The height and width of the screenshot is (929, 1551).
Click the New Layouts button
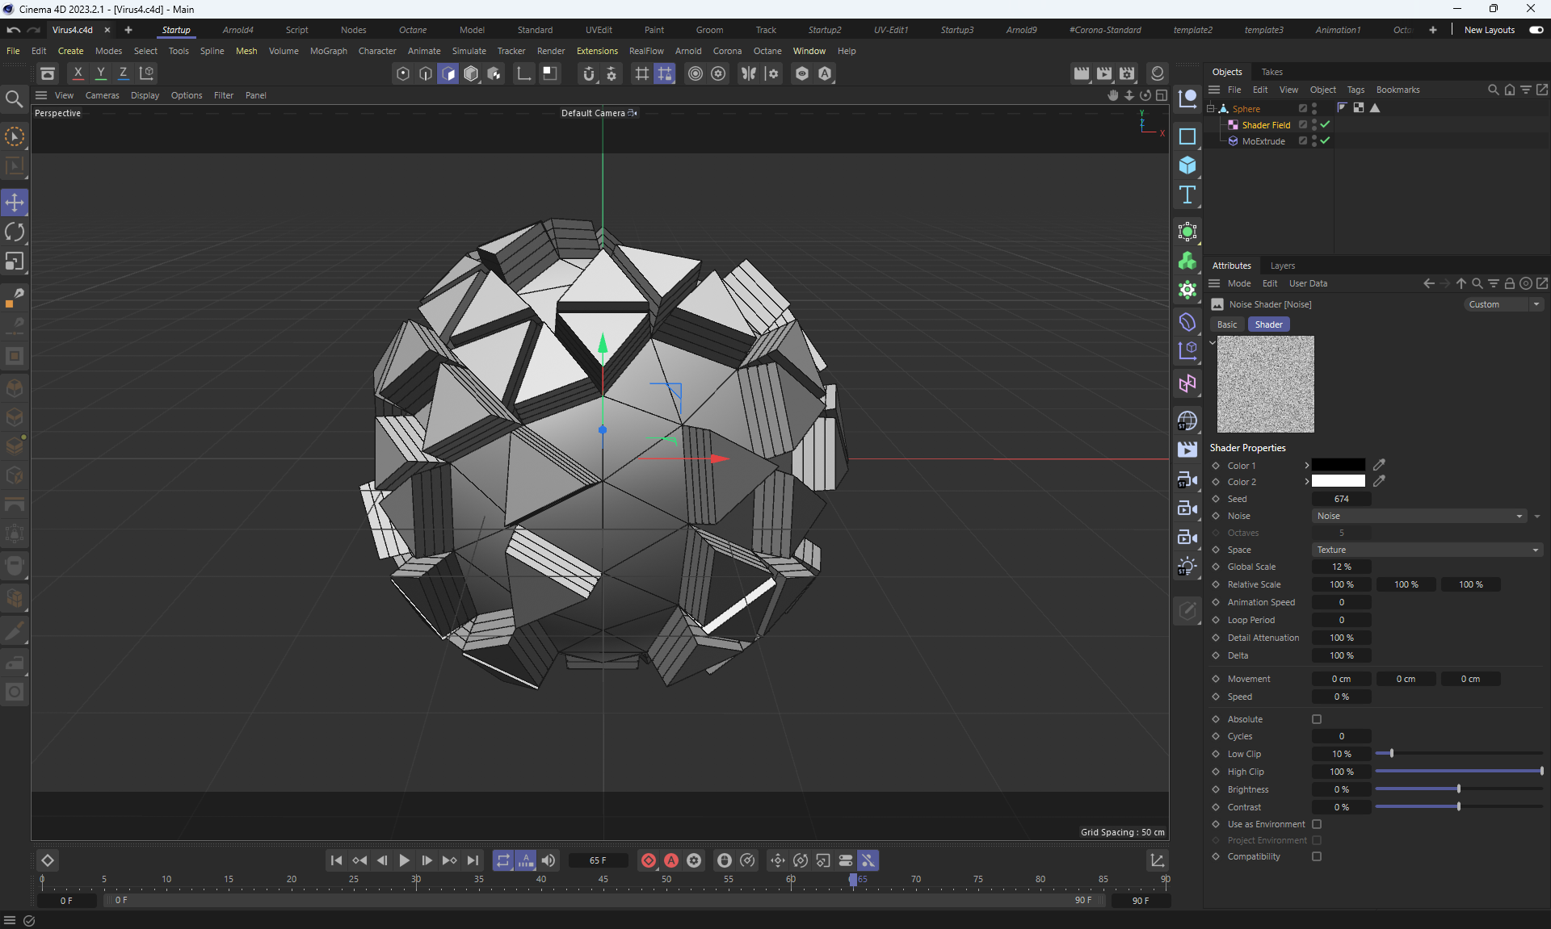[x=1489, y=30]
